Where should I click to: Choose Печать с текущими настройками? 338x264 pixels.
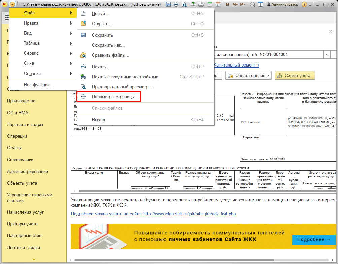[x=145, y=77]
